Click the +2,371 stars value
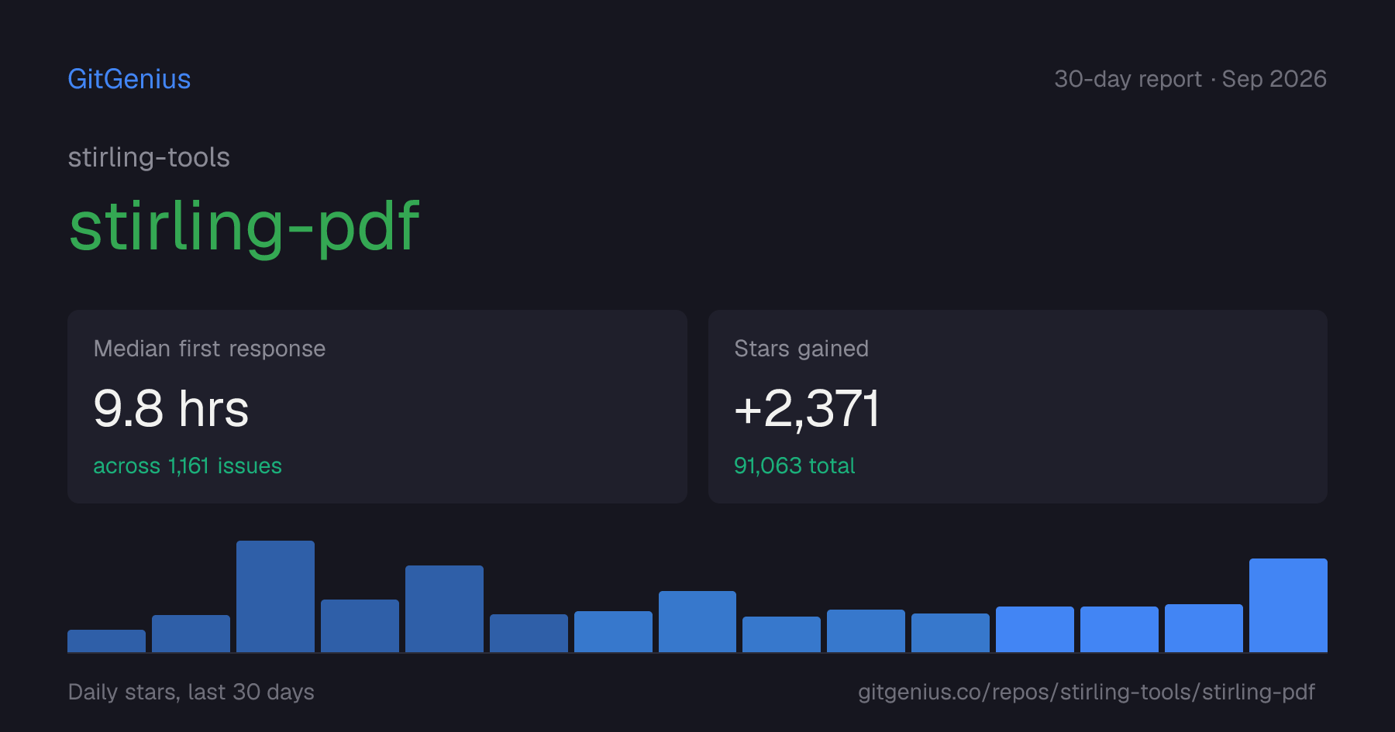Viewport: 1395px width, 732px height. coord(807,408)
